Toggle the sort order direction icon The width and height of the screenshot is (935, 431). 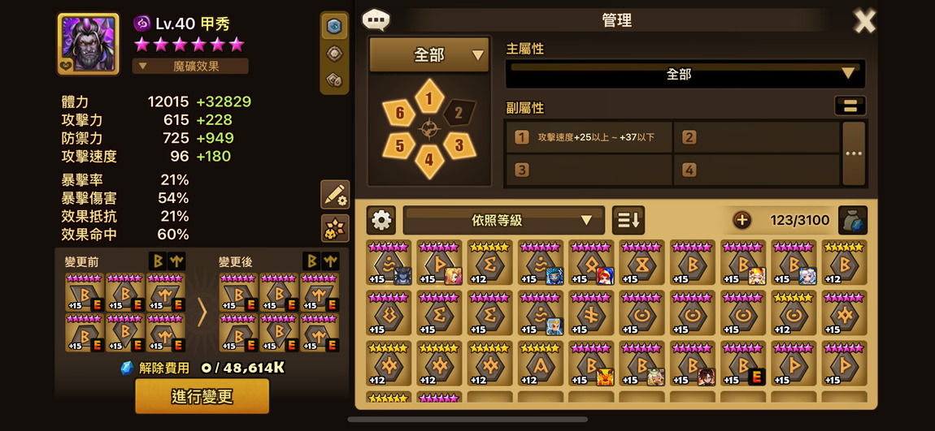(x=628, y=220)
